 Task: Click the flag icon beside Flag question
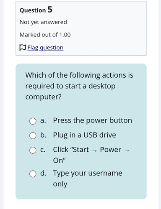[23, 48]
